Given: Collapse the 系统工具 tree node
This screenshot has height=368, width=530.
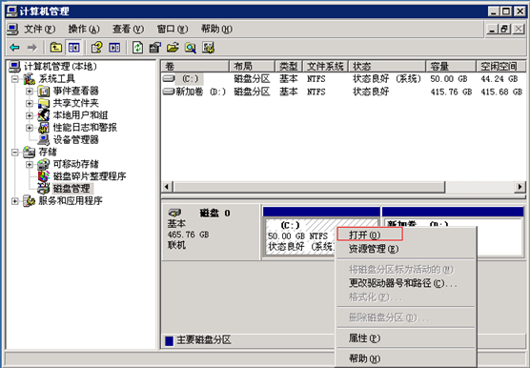Looking at the screenshot, I should coord(15,79).
